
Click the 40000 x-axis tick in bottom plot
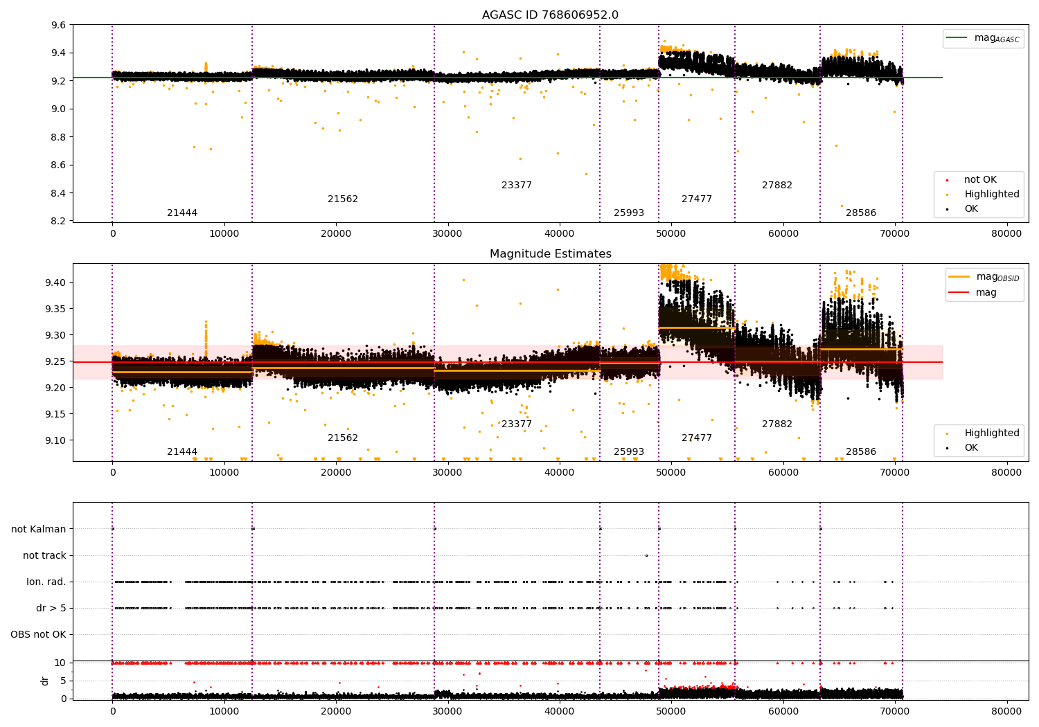560,712
